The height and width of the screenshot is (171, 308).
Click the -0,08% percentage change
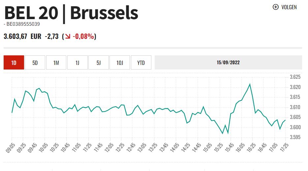coord(83,36)
